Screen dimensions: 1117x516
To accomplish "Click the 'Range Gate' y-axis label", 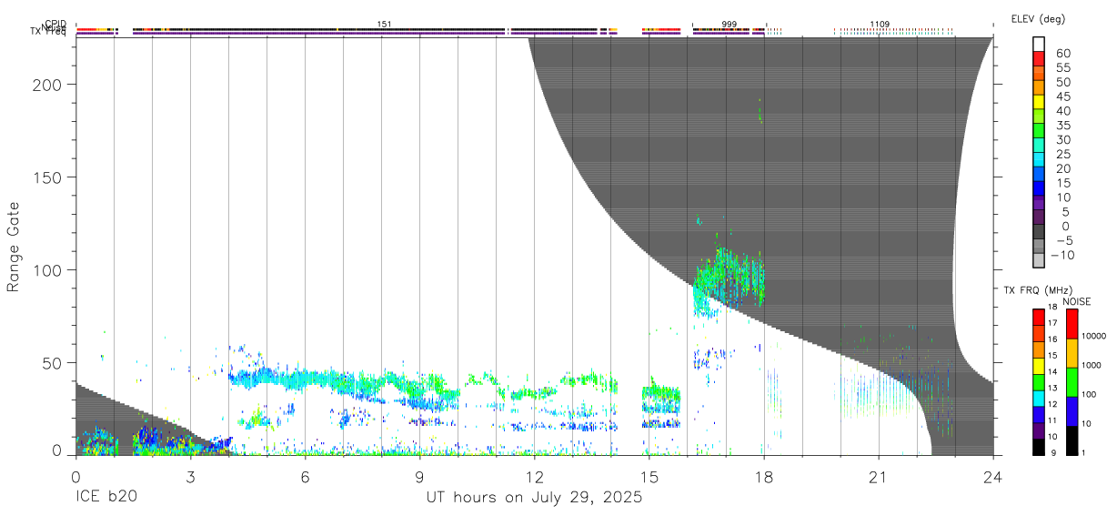I will pyautogui.click(x=14, y=248).
